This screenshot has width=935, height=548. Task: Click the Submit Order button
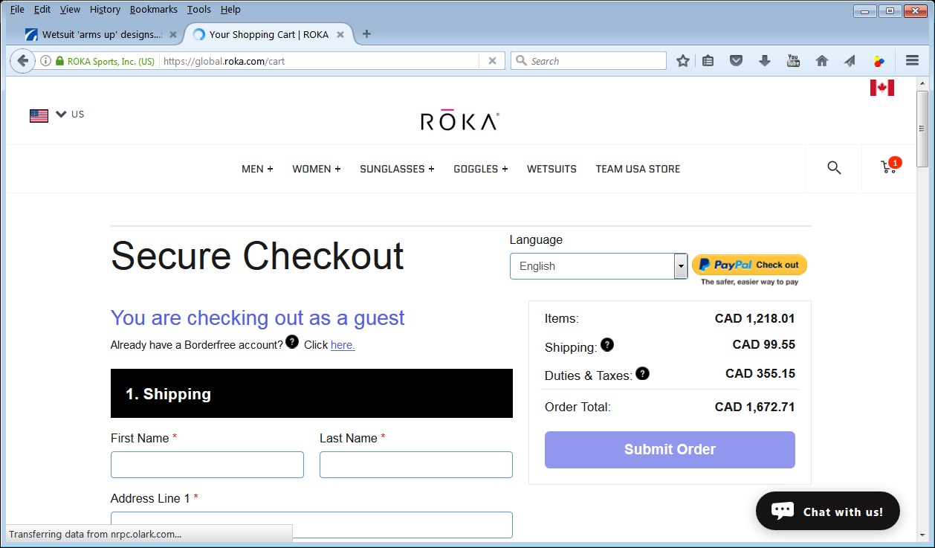pos(670,450)
